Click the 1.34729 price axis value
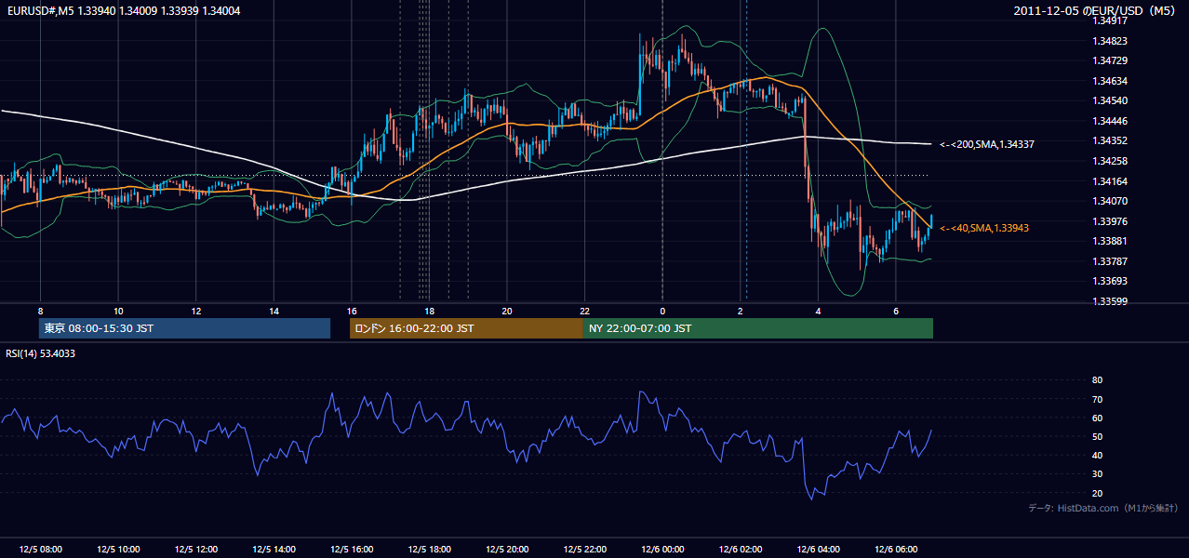The width and height of the screenshot is (1189, 558). (x=1110, y=61)
